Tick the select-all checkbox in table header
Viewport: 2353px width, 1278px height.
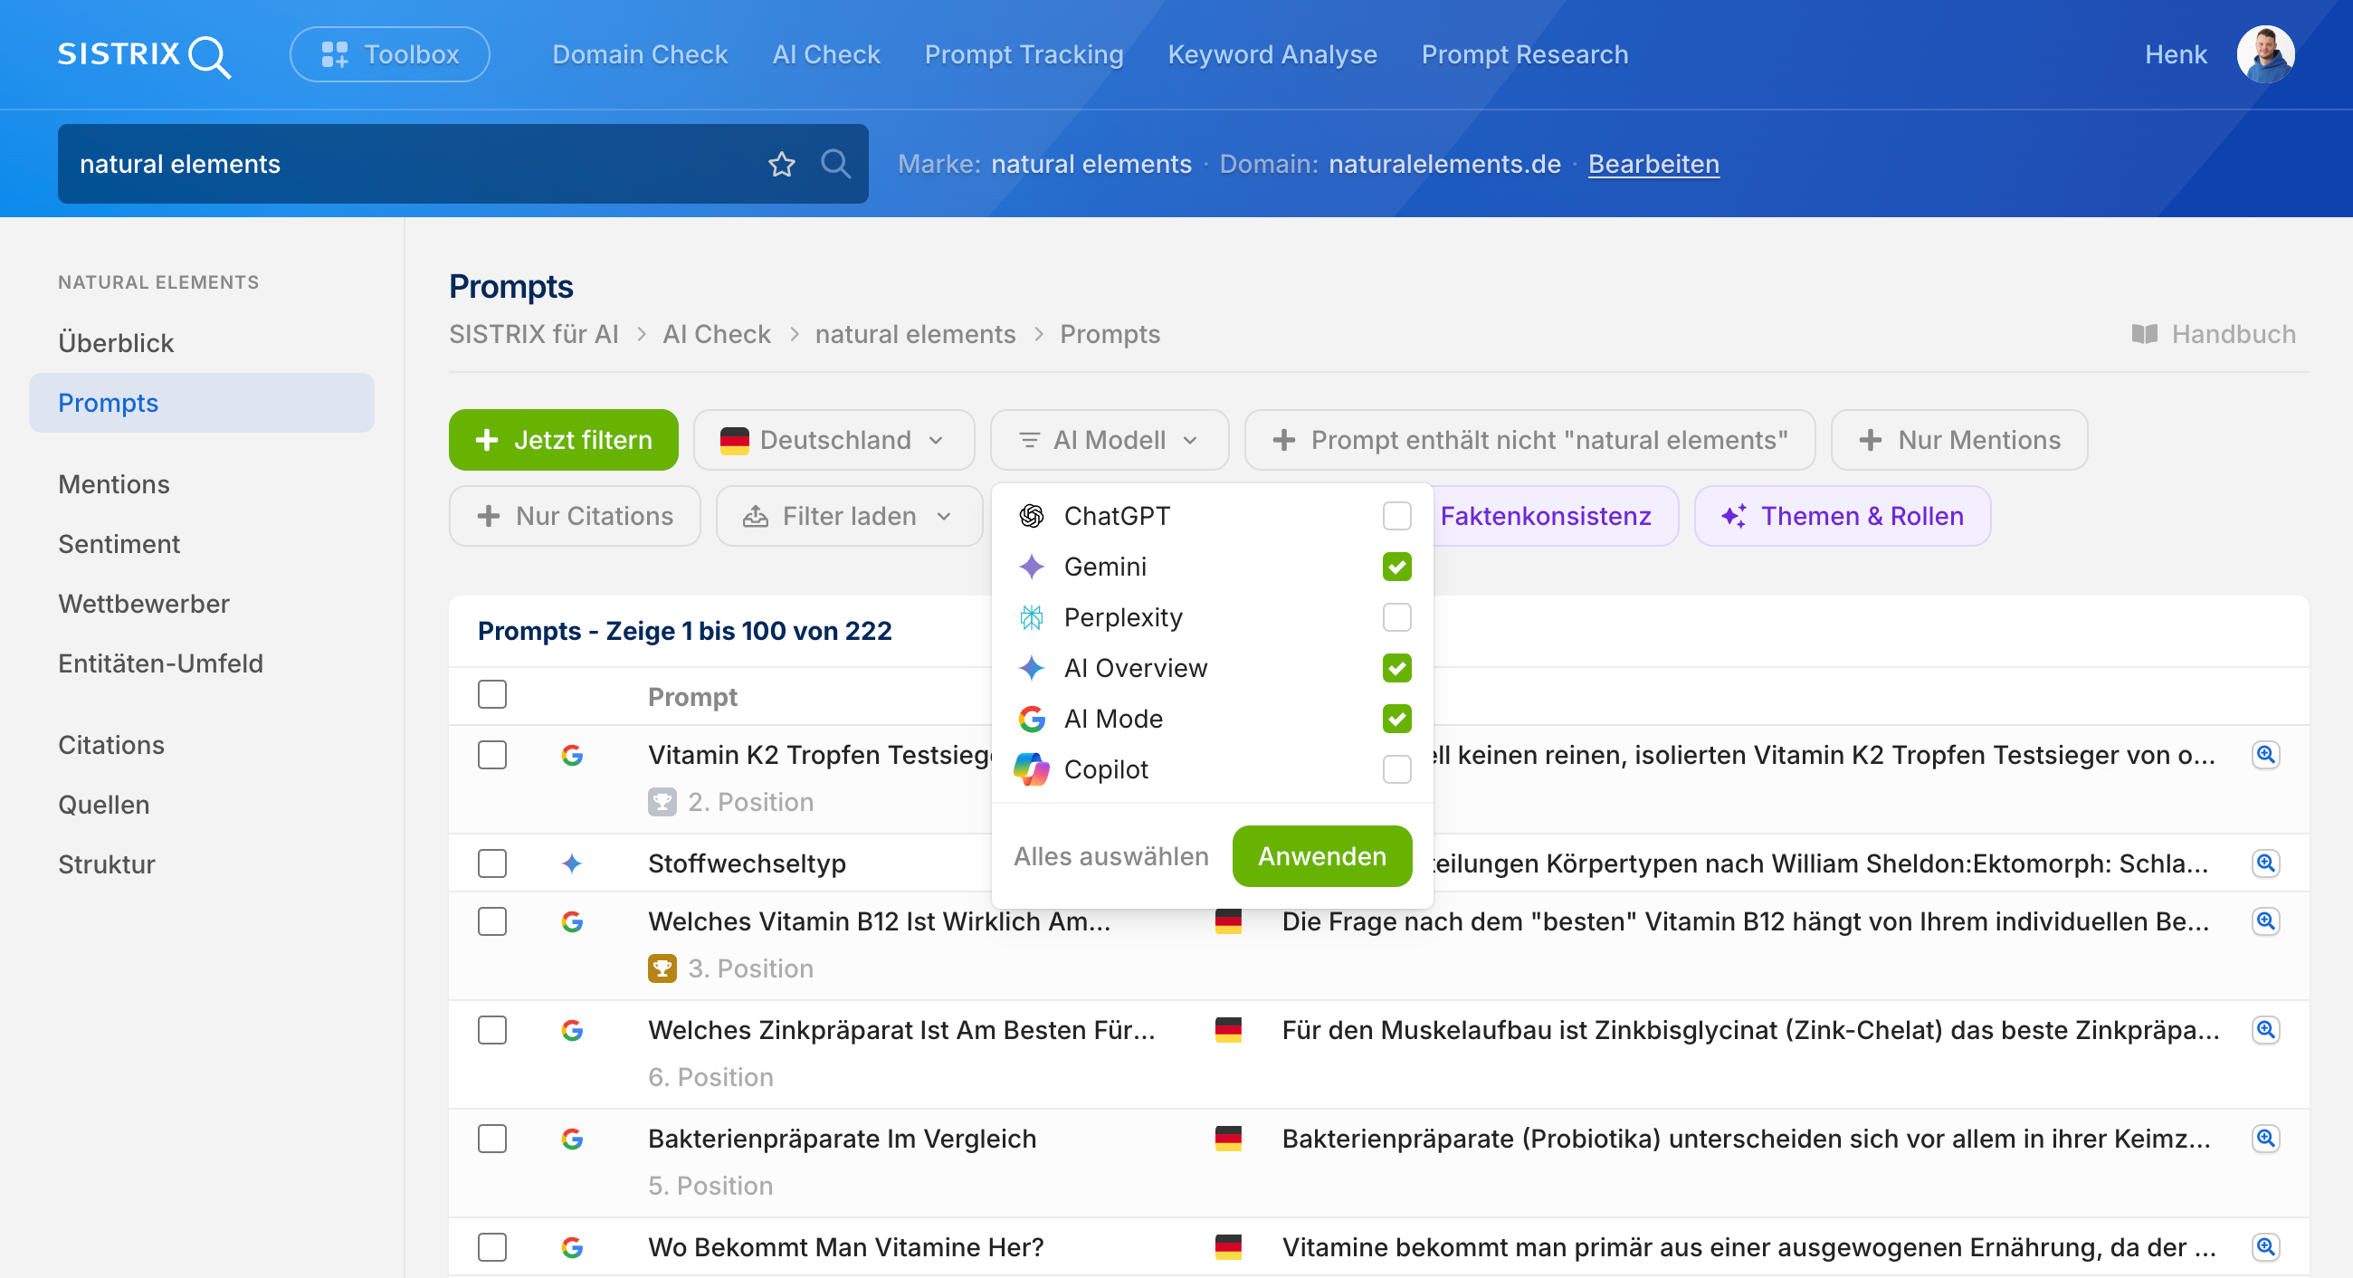tap(492, 695)
